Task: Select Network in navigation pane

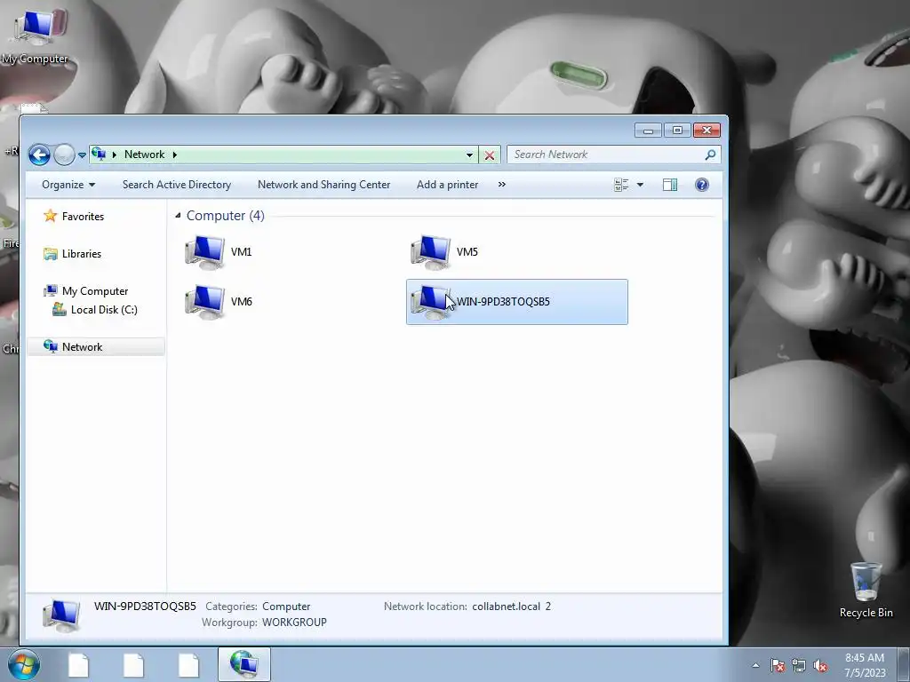Action: pos(82,347)
